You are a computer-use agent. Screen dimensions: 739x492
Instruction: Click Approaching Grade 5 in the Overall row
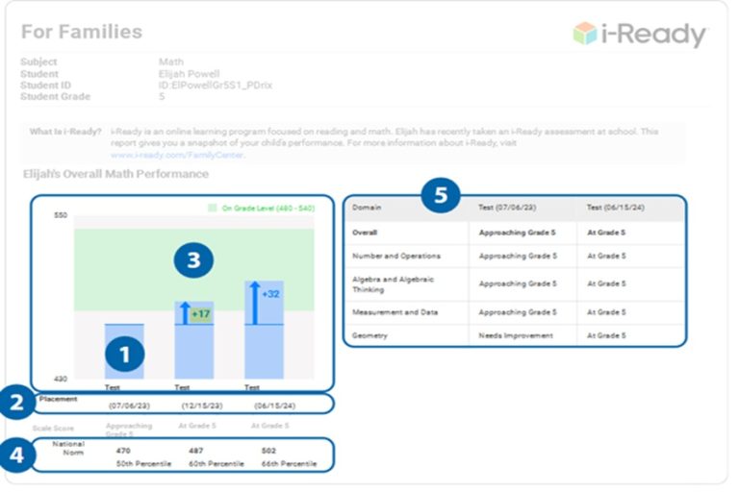518,233
